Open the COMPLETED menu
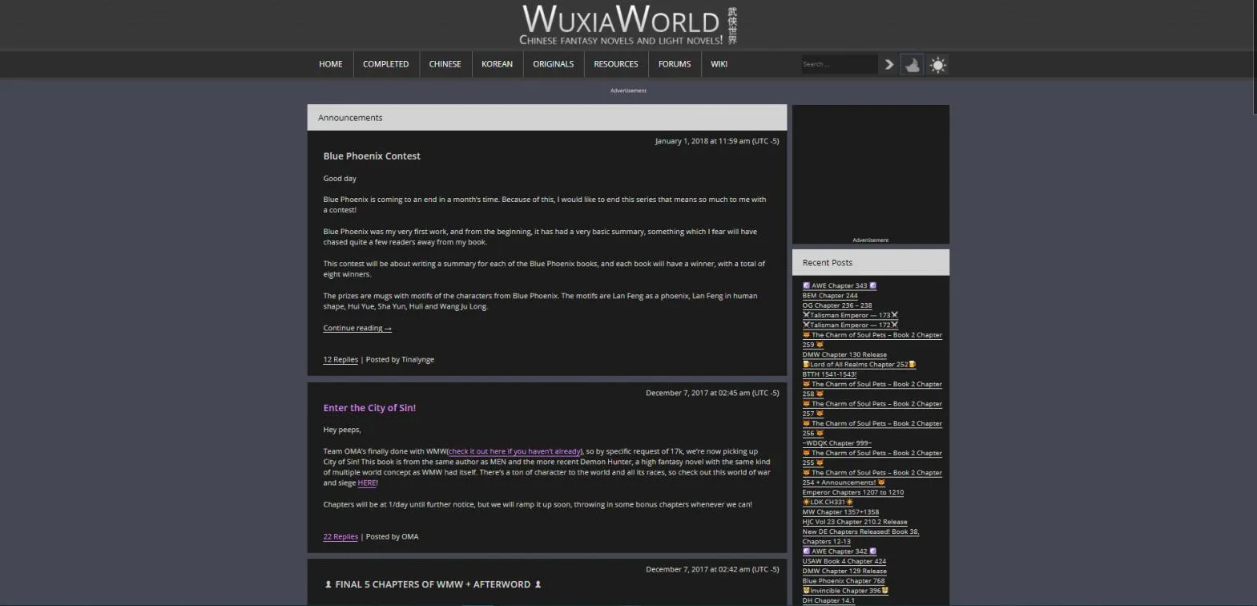1257x606 pixels. coord(385,64)
